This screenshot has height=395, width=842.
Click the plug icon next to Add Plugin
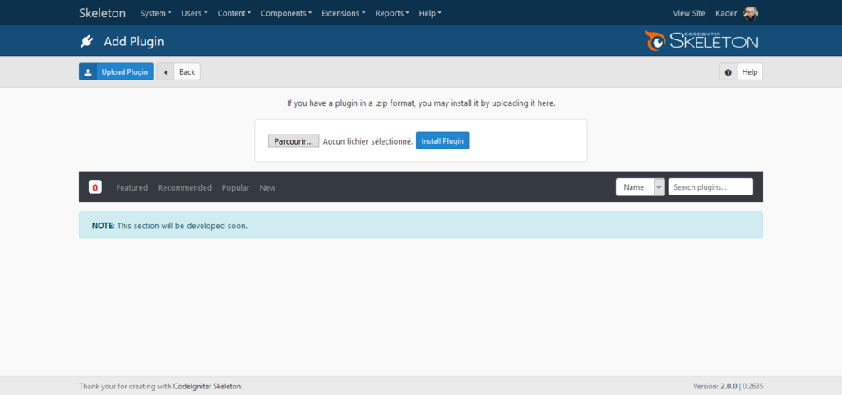[x=87, y=41]
